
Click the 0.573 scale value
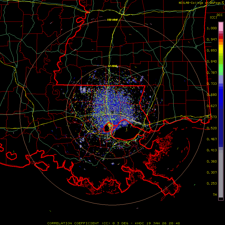pyautogui.click(x=212, y=117)
